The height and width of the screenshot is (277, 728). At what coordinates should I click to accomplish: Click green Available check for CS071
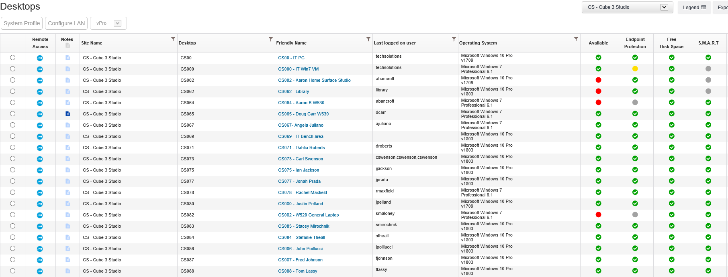tap(598, 147)
